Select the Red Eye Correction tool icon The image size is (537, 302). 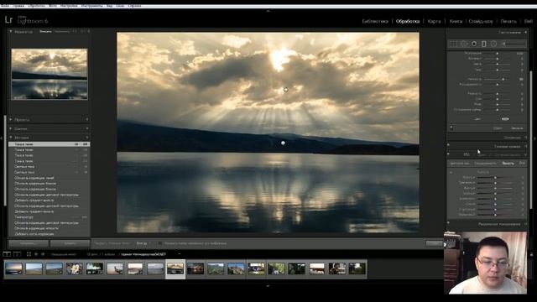click(473, 44)
